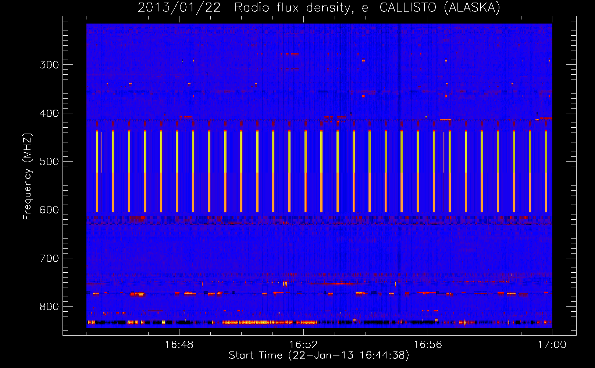Viewport: 595px width, 368px height.
Task: Click the plot title mentioning e-CALLISTO (ALASKA)
Action: coord(319,7)
